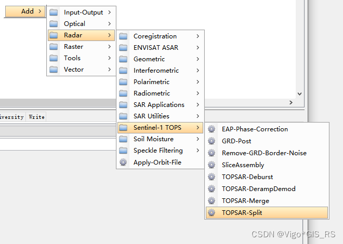This screenshot has width=343, height=244.
Task: Click the Polarimetric folder icon
Action: [123, 82]
